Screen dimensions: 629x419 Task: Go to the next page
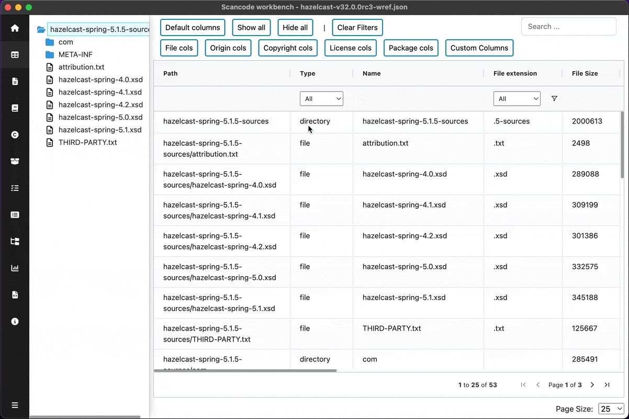592,385
